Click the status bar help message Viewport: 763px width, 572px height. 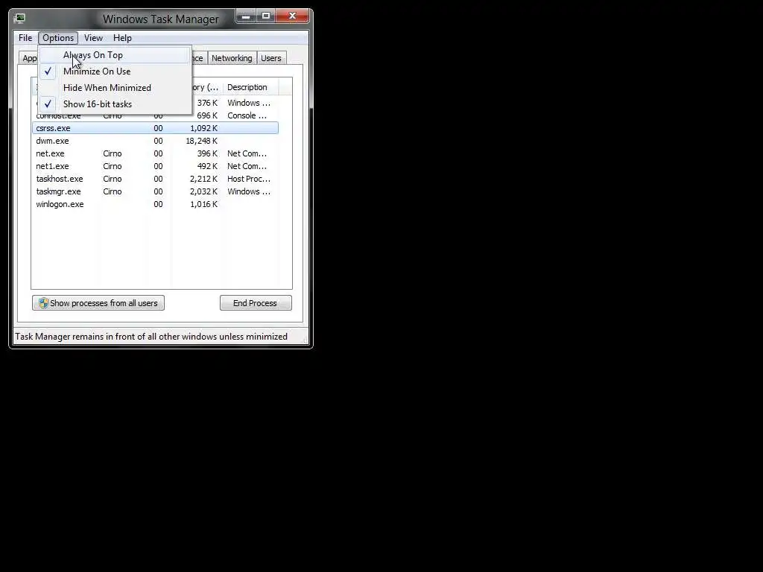click(x=151, y=337)
